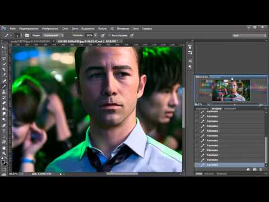Select the Horizontal Type tool
Viewport: 269px width, 202px height.
pyautogui.click(x=4, y=131)
